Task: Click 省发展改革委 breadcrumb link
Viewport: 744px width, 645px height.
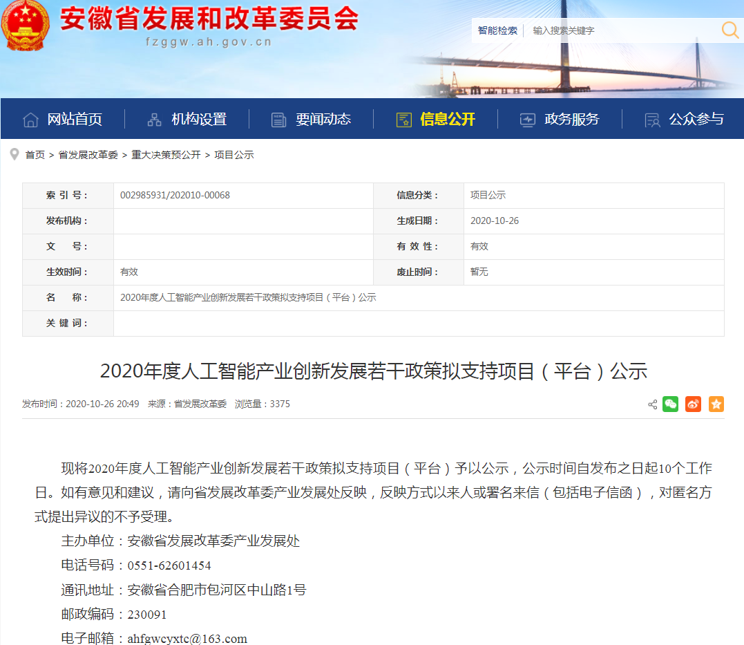Action: [x=88, y=155]
